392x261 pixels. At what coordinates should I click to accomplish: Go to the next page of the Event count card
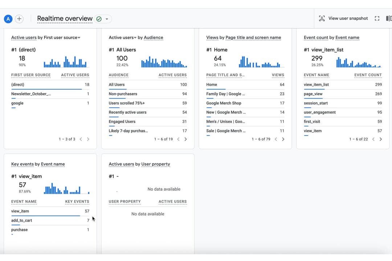(x=380, y=139)
